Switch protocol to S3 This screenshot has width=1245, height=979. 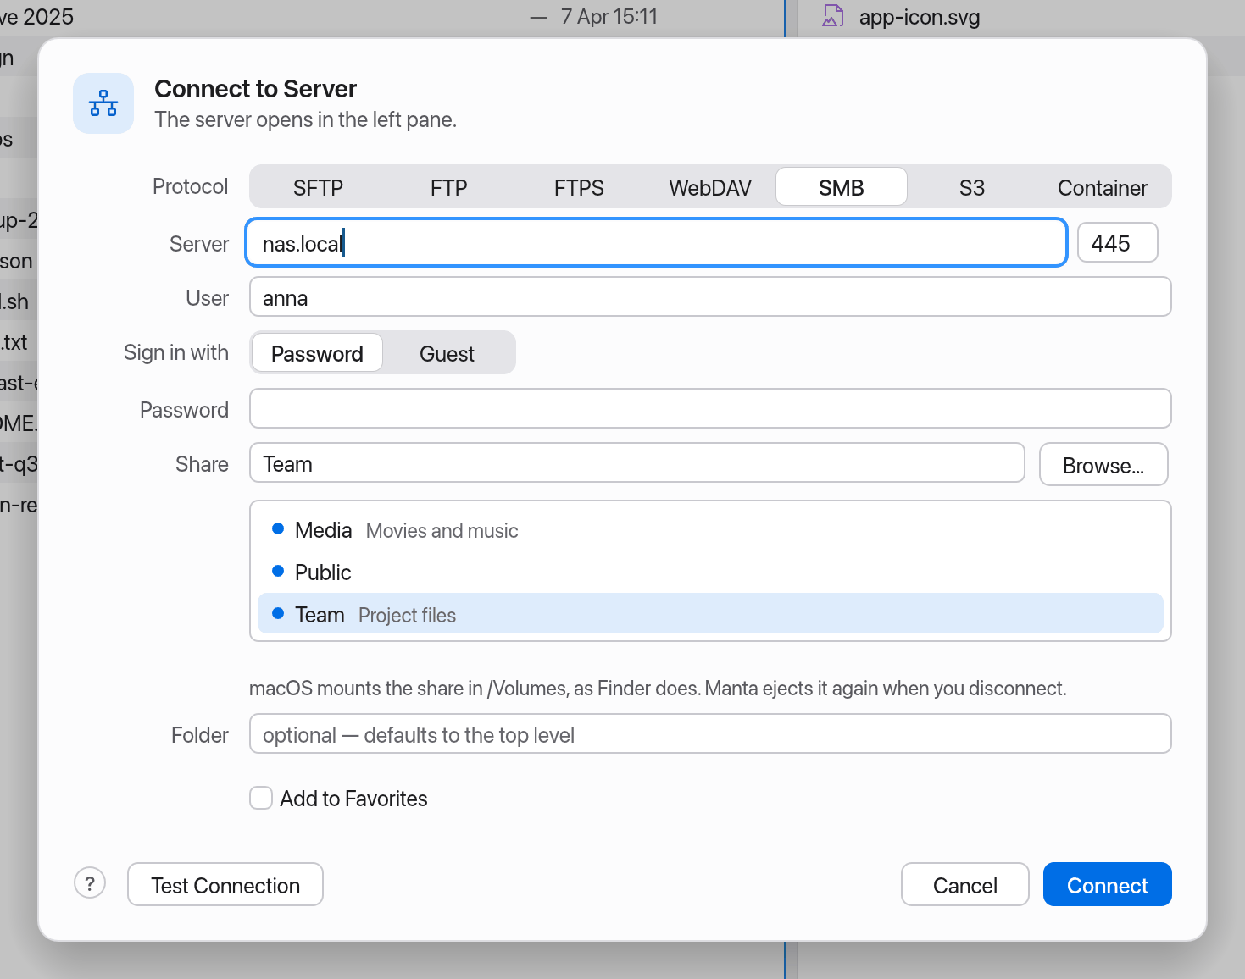pos(972,187)
